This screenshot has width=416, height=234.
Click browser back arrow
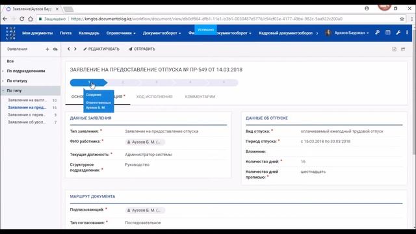point(5,19)
